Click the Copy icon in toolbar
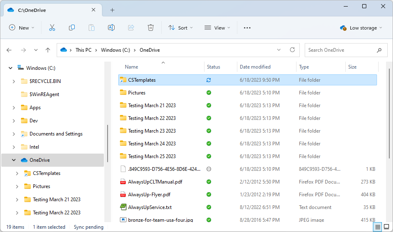 (72, 28)
